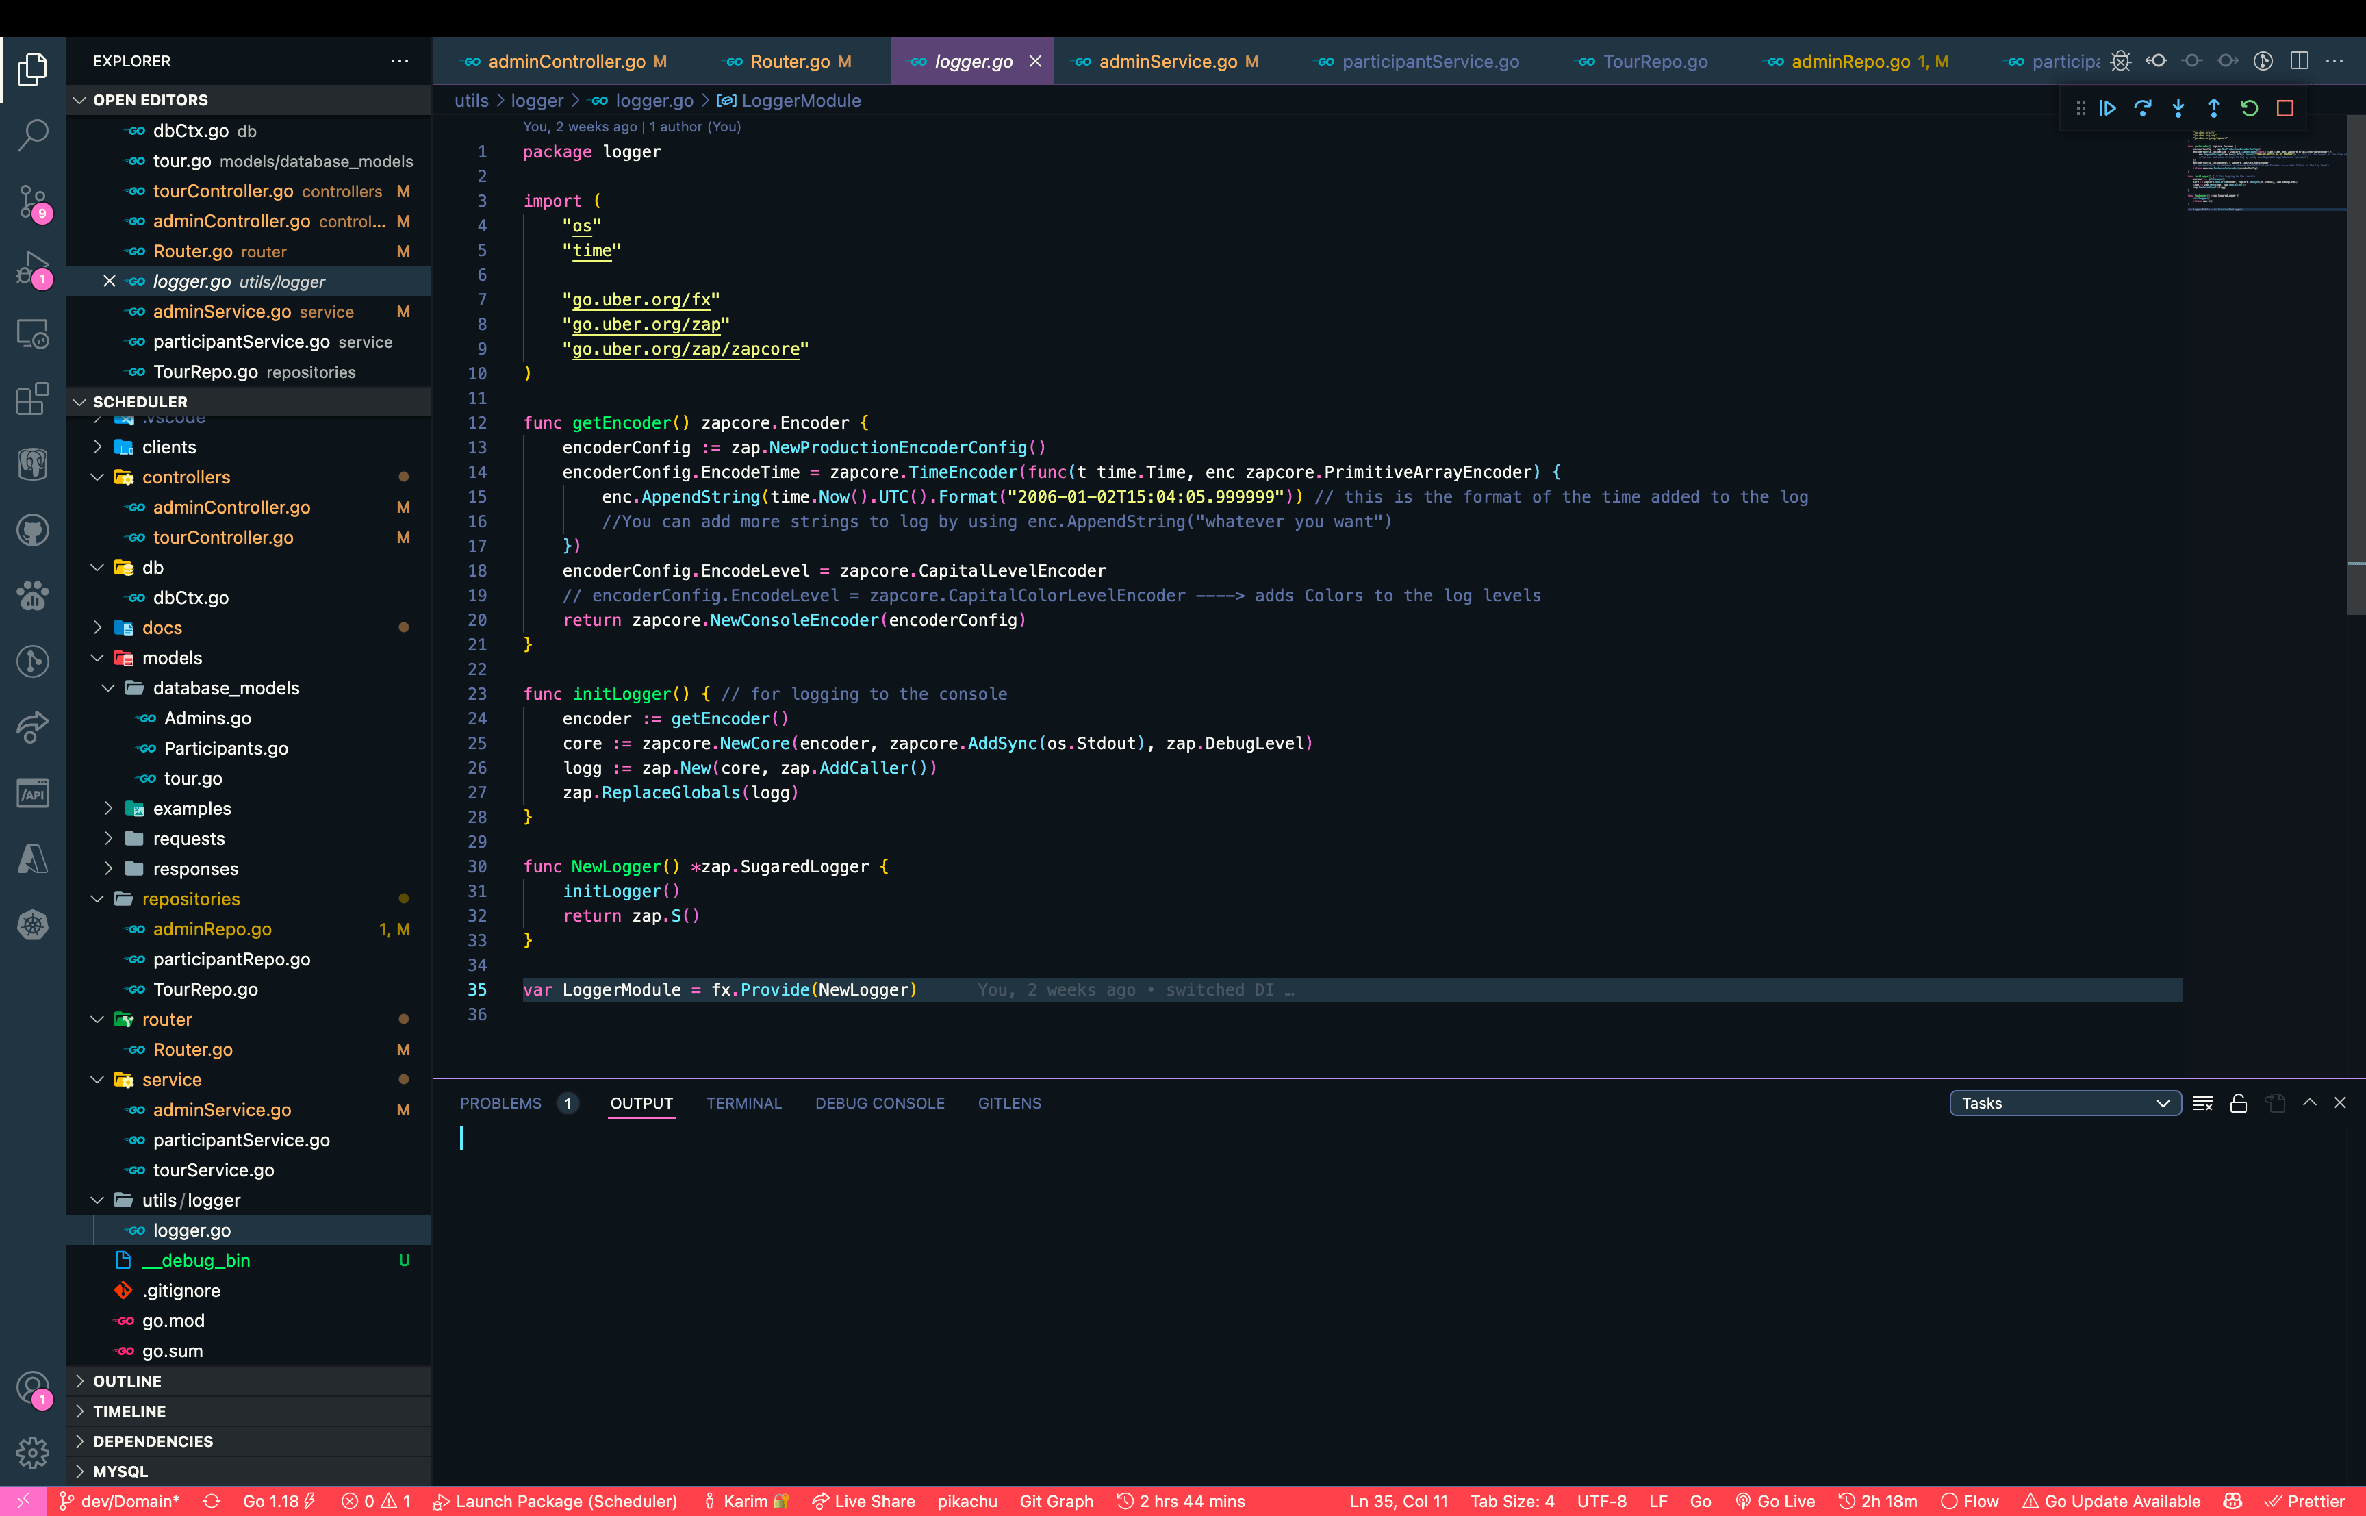The height and width of the screenshot is (1516, 2366).
Task: Open Source Control view with 9 changes
Action: [32, 202]
